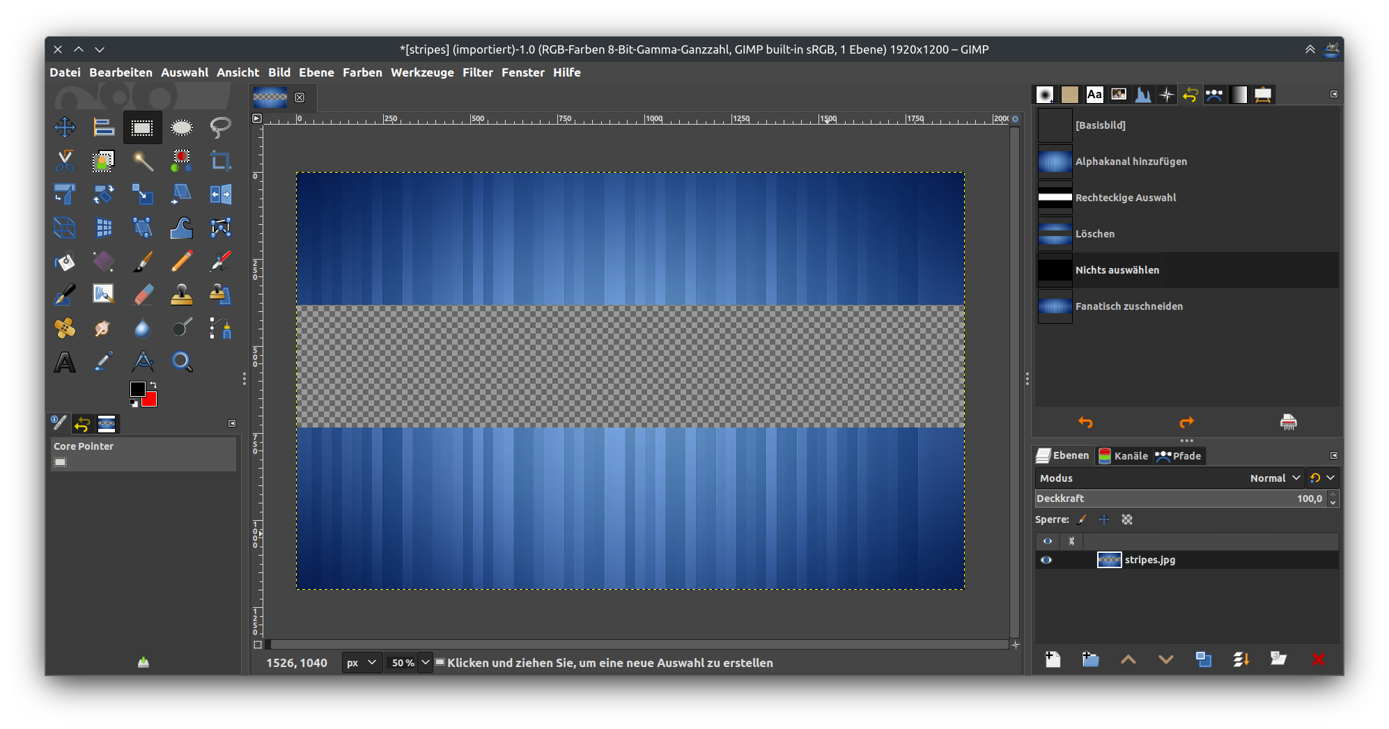Screen dimensions: 1389x729
Task: Change units via the px dropdown
Action: coord(361,662)
